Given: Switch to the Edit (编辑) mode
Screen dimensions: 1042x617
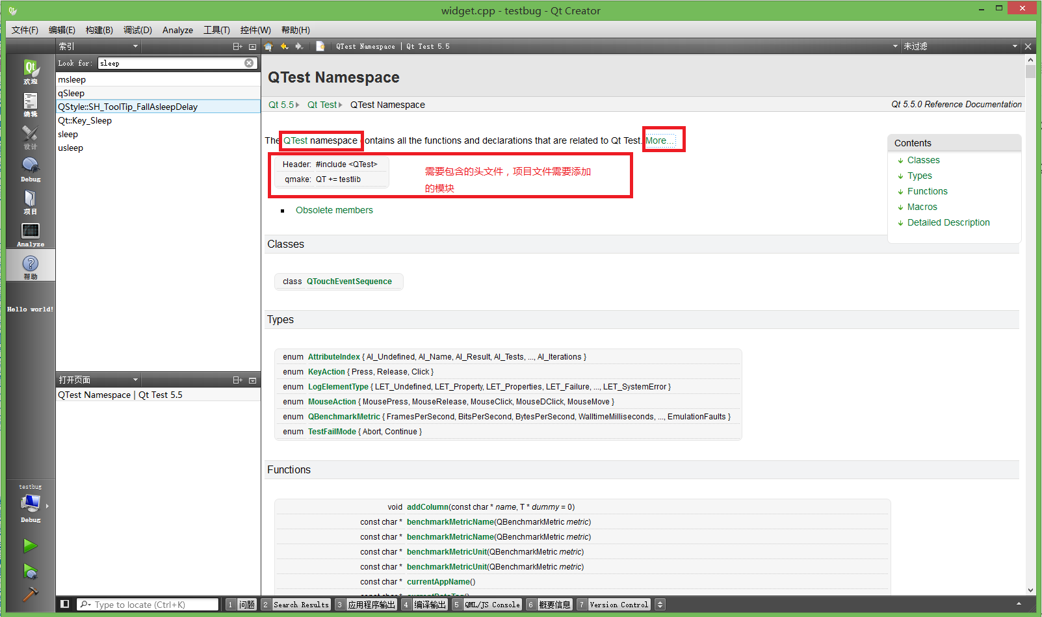Looking at the screenshot, I should point(31,104).
